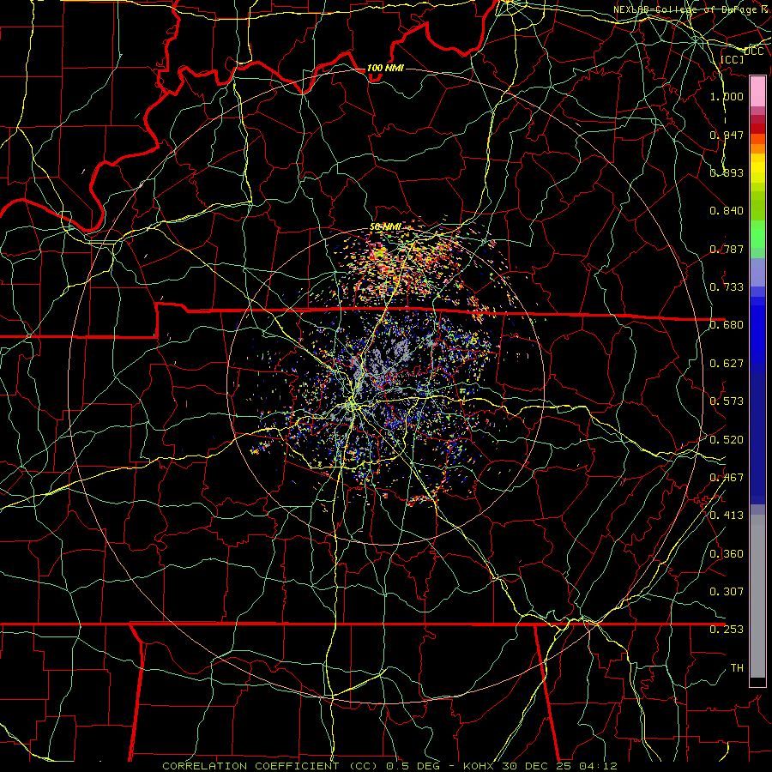Click the 0.733 legend value
Screen dimensions: 772x772
point(727,287)
